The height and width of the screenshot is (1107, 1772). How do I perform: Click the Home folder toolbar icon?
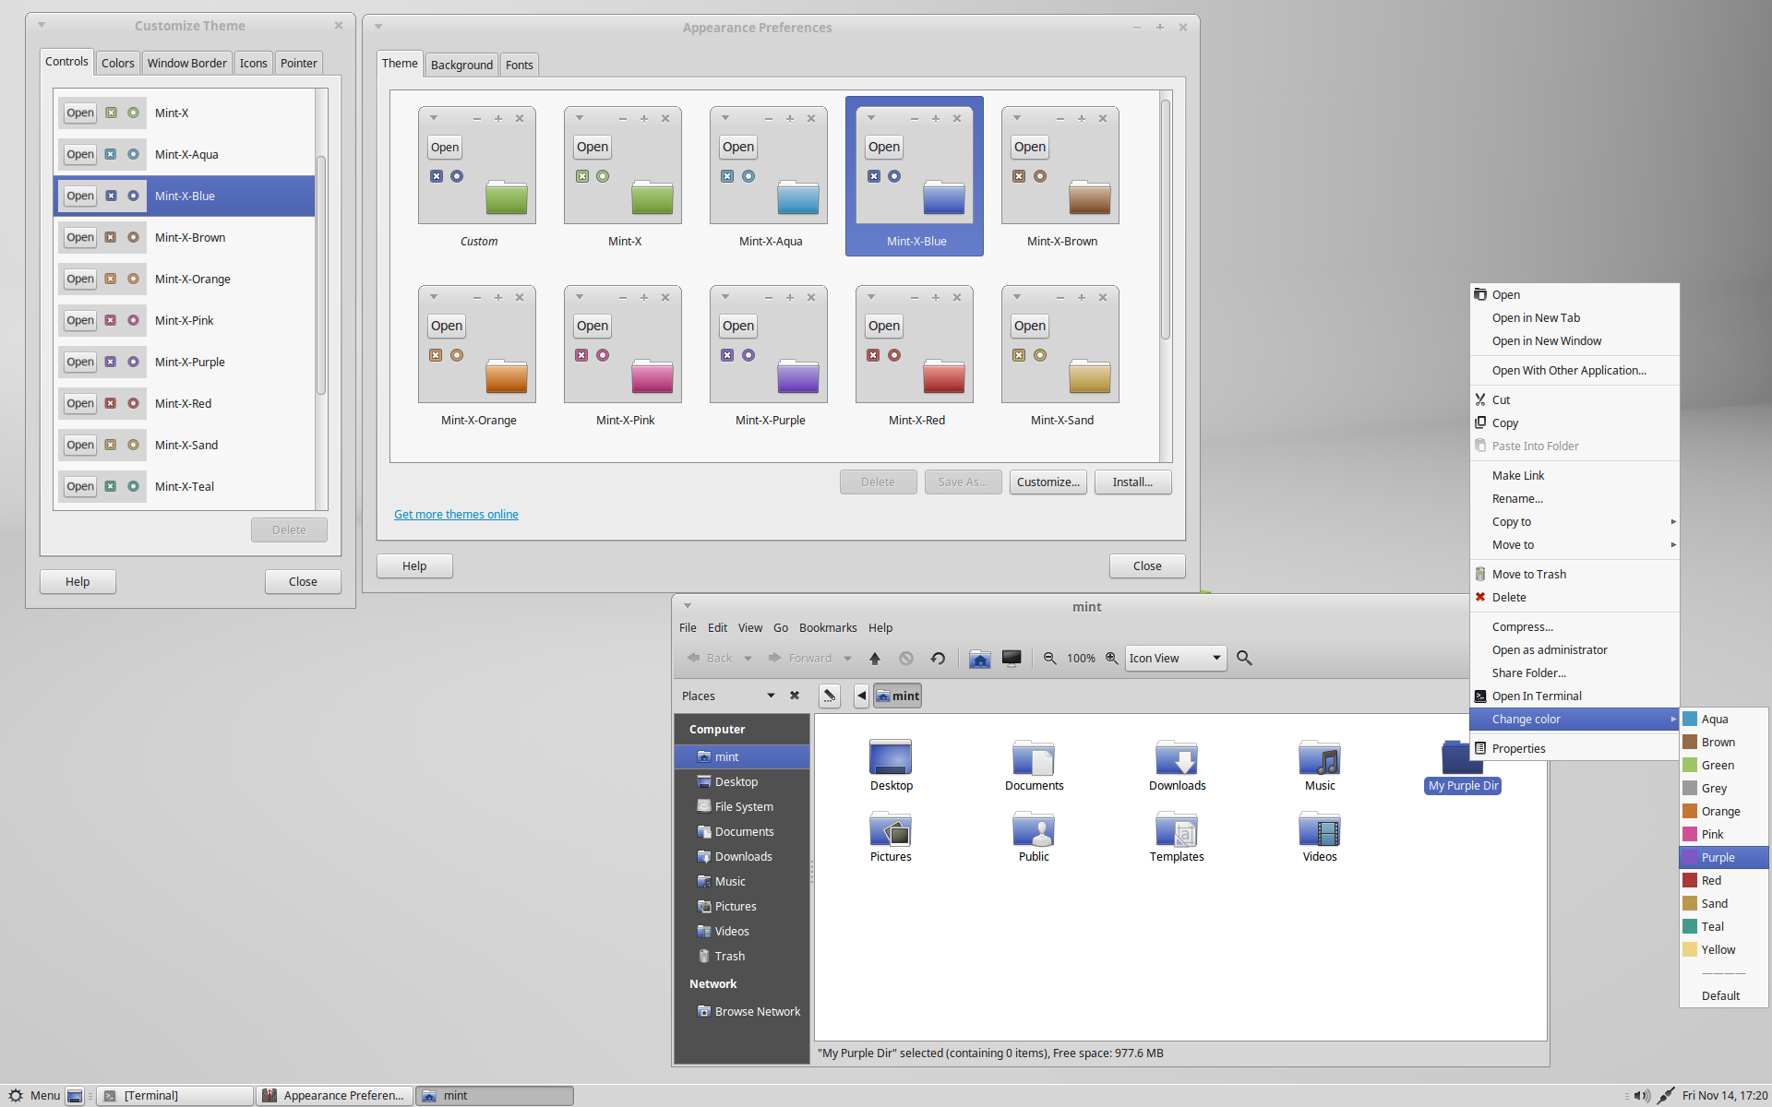coord(979,659)
